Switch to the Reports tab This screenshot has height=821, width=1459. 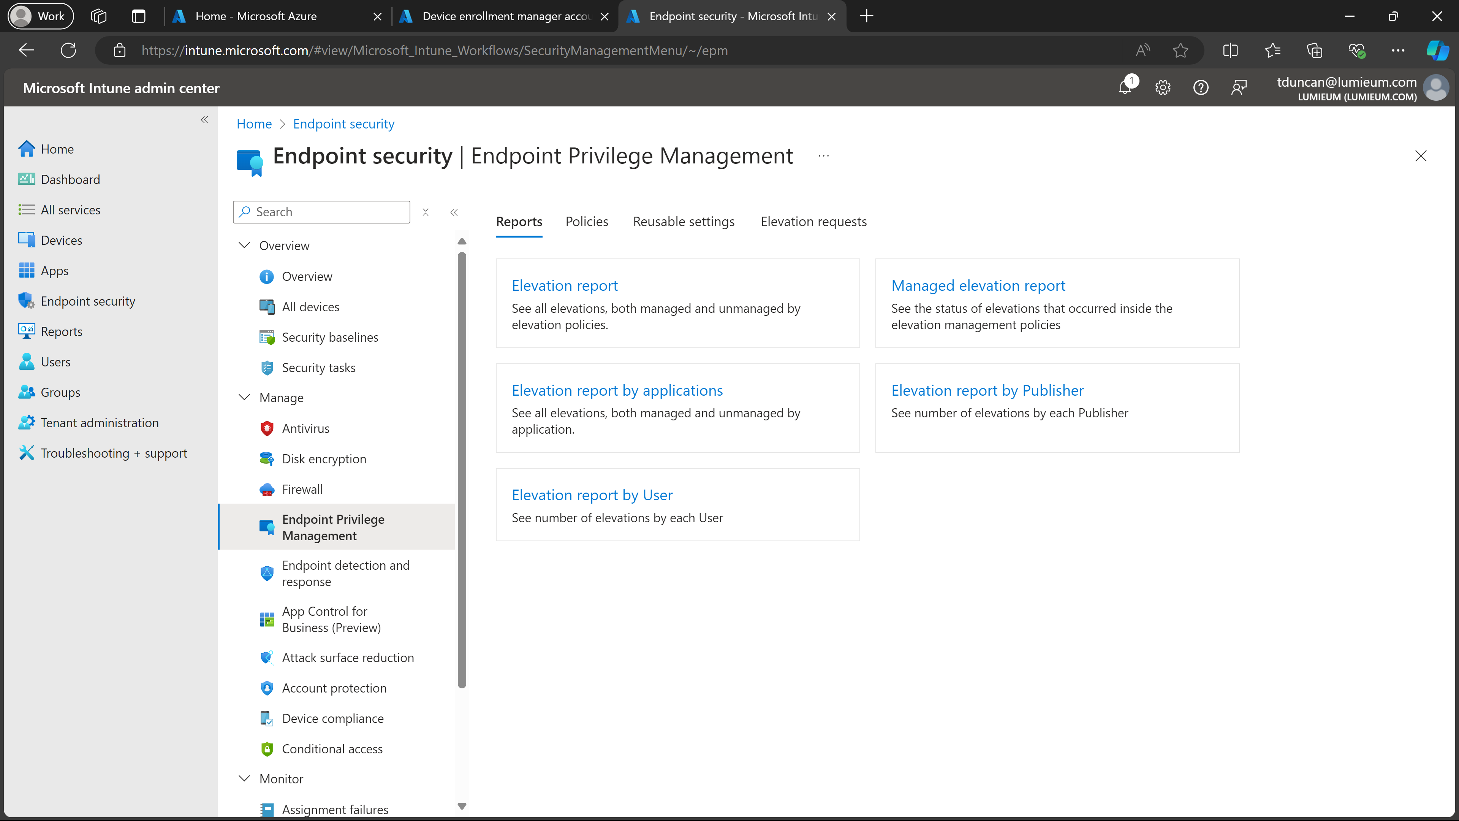(519, 222)
